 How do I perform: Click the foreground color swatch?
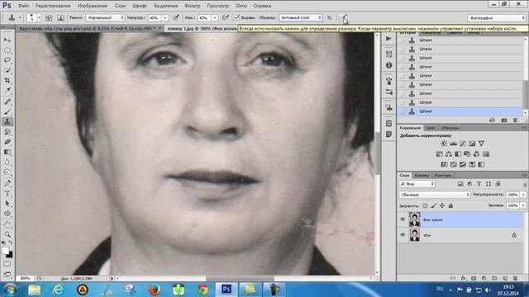point(5,251)
